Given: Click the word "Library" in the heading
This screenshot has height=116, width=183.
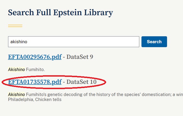Looking at the screenshot, I should [x=99, y=12].
